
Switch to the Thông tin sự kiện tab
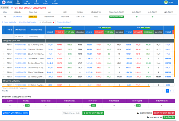tap(9, 22)
